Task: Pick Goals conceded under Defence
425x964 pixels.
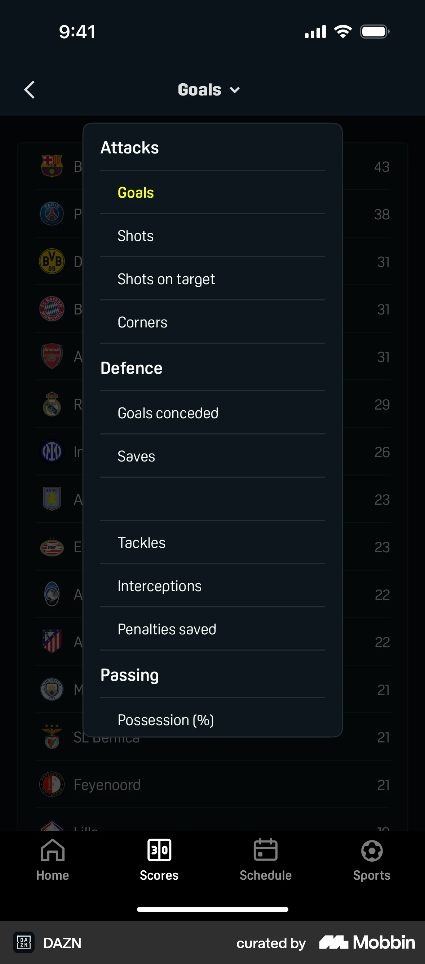Action: pyautogui.click(x=168, y=413)
